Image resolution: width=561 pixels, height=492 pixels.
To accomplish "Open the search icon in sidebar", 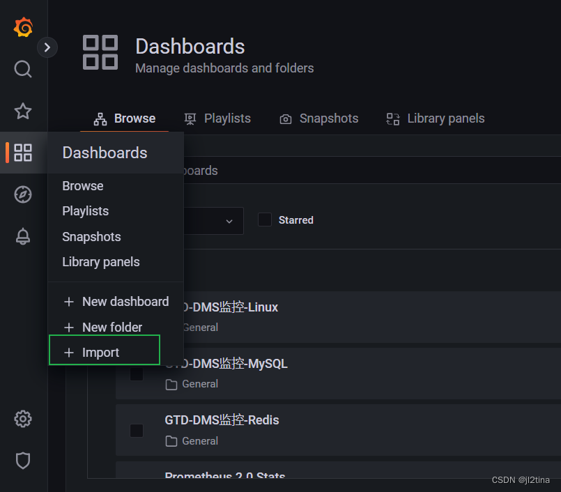I will pos(23,69).
